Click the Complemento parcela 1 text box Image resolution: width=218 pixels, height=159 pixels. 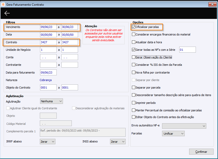(82, 132)
